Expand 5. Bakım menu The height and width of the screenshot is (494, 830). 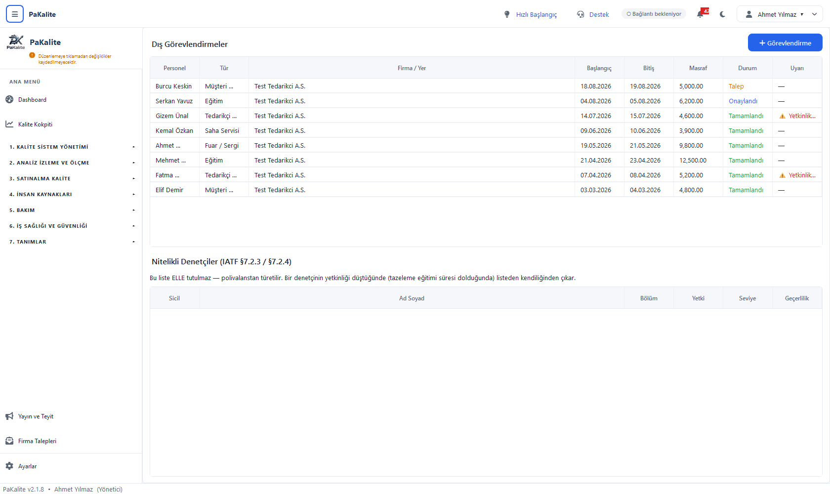(71, 210)
